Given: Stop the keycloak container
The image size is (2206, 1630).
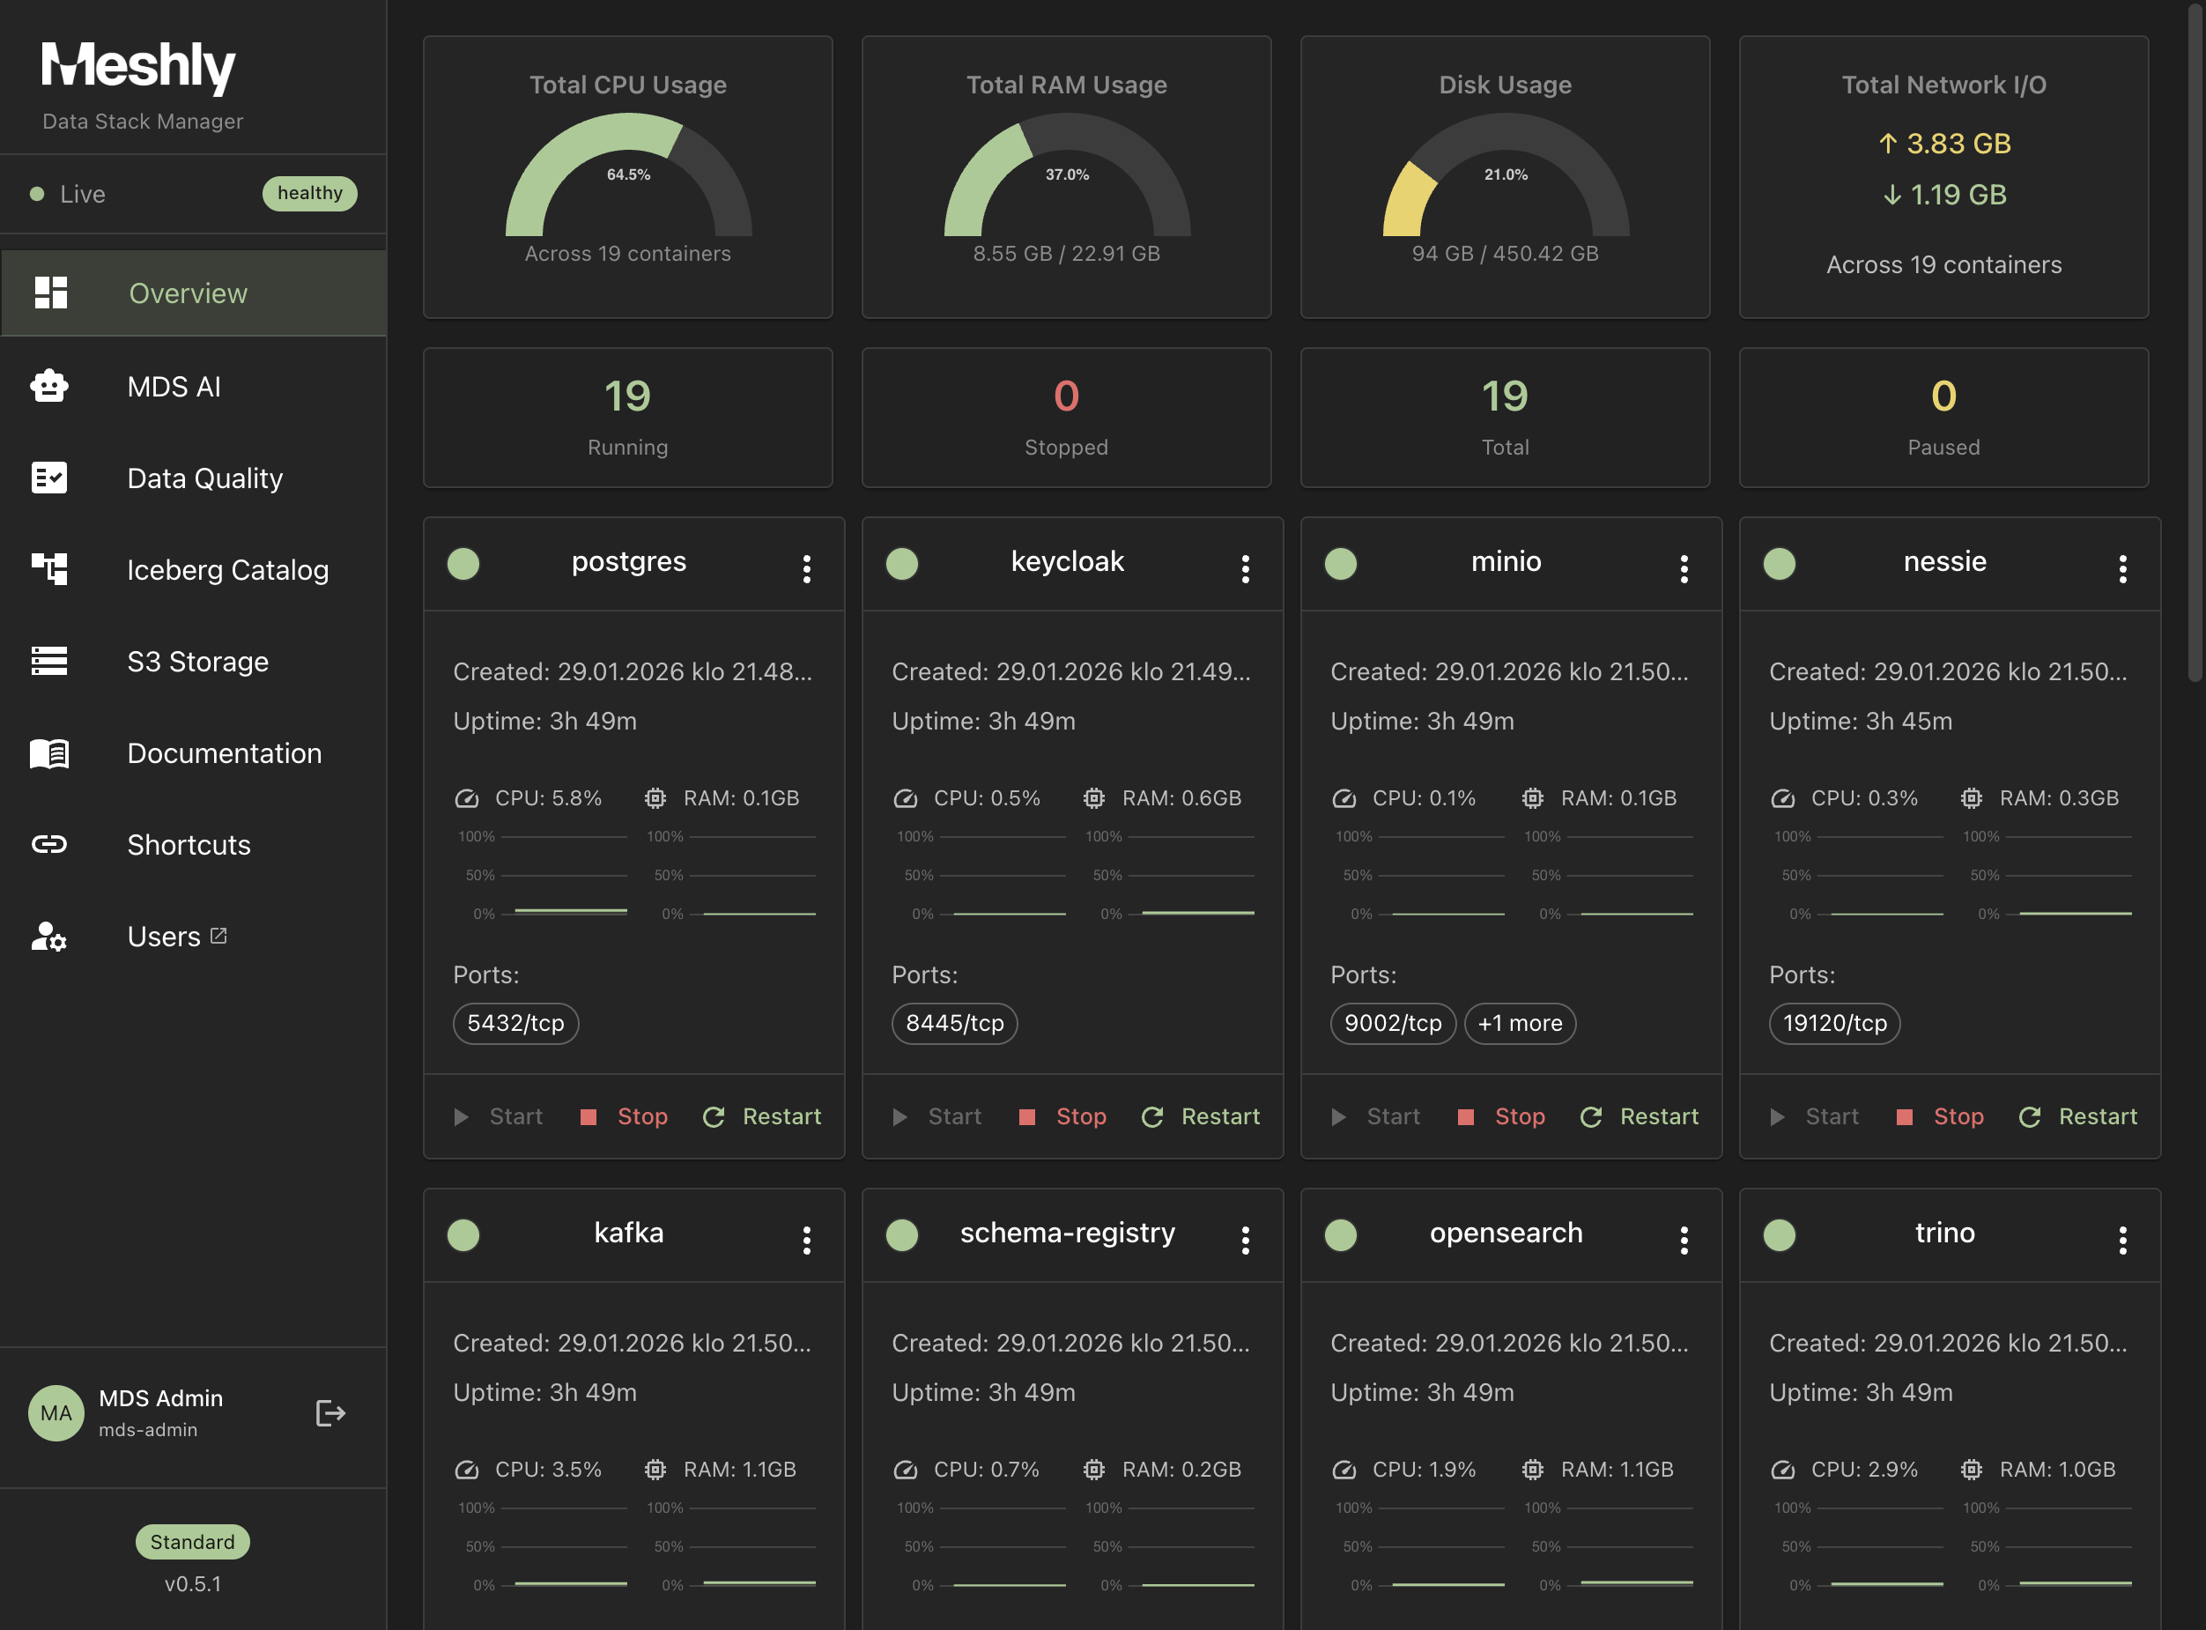Looking at the screenshot, I should click(x=1063, y=1116).
